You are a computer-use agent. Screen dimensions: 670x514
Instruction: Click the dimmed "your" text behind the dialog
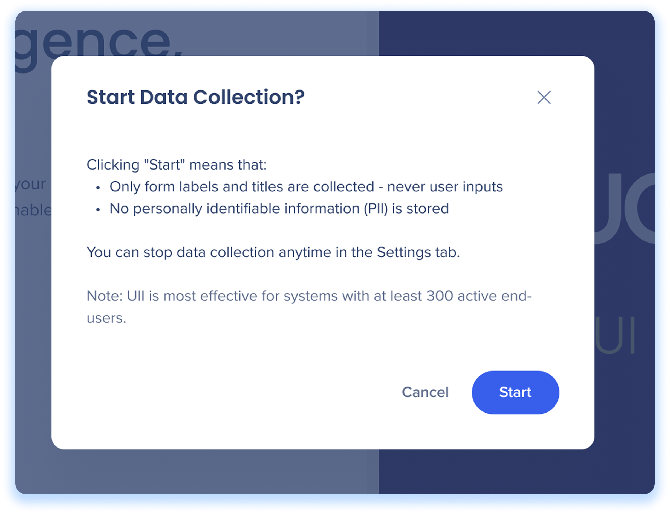coord(31,185)
